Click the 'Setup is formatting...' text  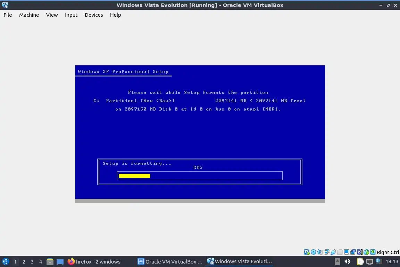137,163
